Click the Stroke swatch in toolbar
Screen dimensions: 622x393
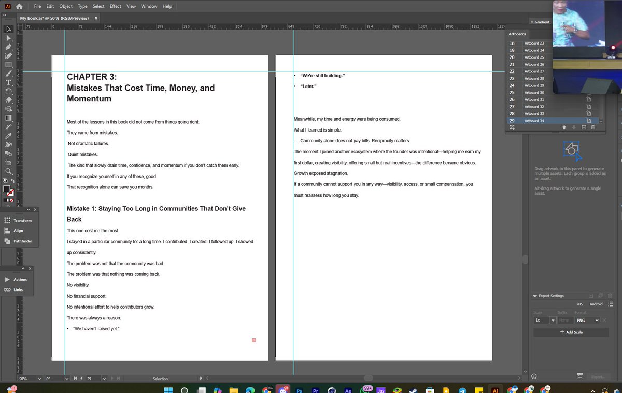pos(11,193)
